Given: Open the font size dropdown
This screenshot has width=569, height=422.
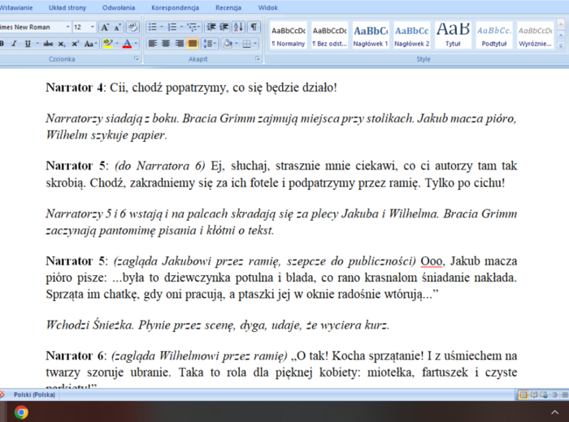Looking at the screenshot, I should 93,27.
